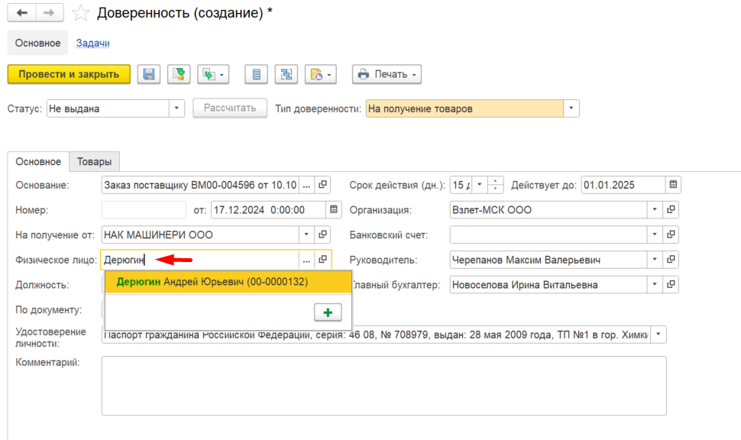741x440 pixels.
Task: Go back with the left arrow button
Action: click(21, 13)
